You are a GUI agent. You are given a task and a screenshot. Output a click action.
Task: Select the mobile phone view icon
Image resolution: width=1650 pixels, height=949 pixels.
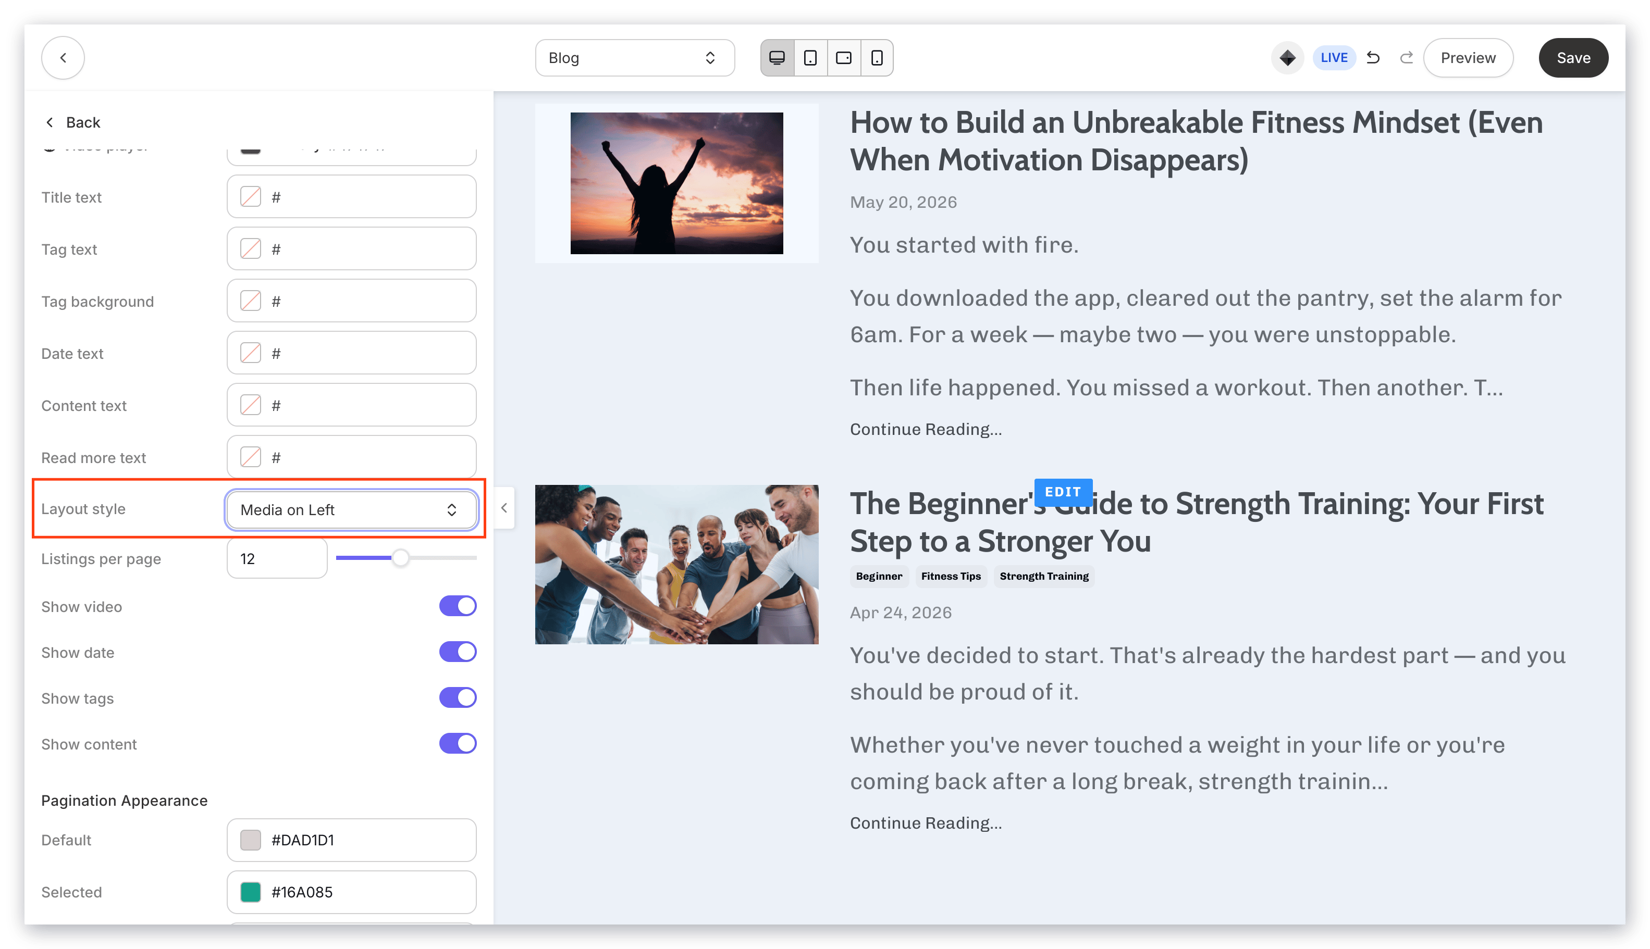tap(877, 58)
